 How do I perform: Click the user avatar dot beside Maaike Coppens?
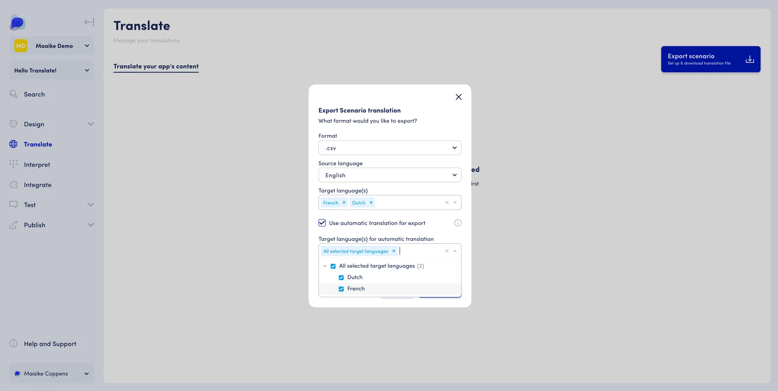pyautogui.click(x=17, y=373)
